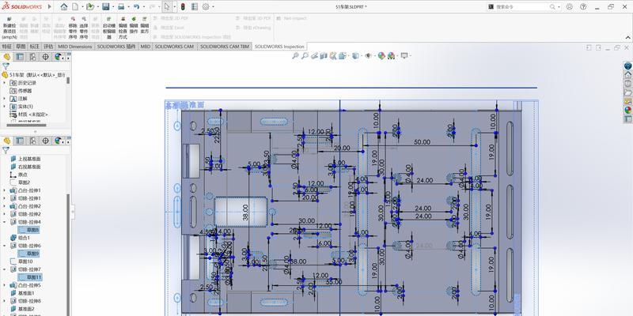Toggle Hide/Show Items eye icon
The width and height of the screenshot is (633, 316).
point(368,56)
